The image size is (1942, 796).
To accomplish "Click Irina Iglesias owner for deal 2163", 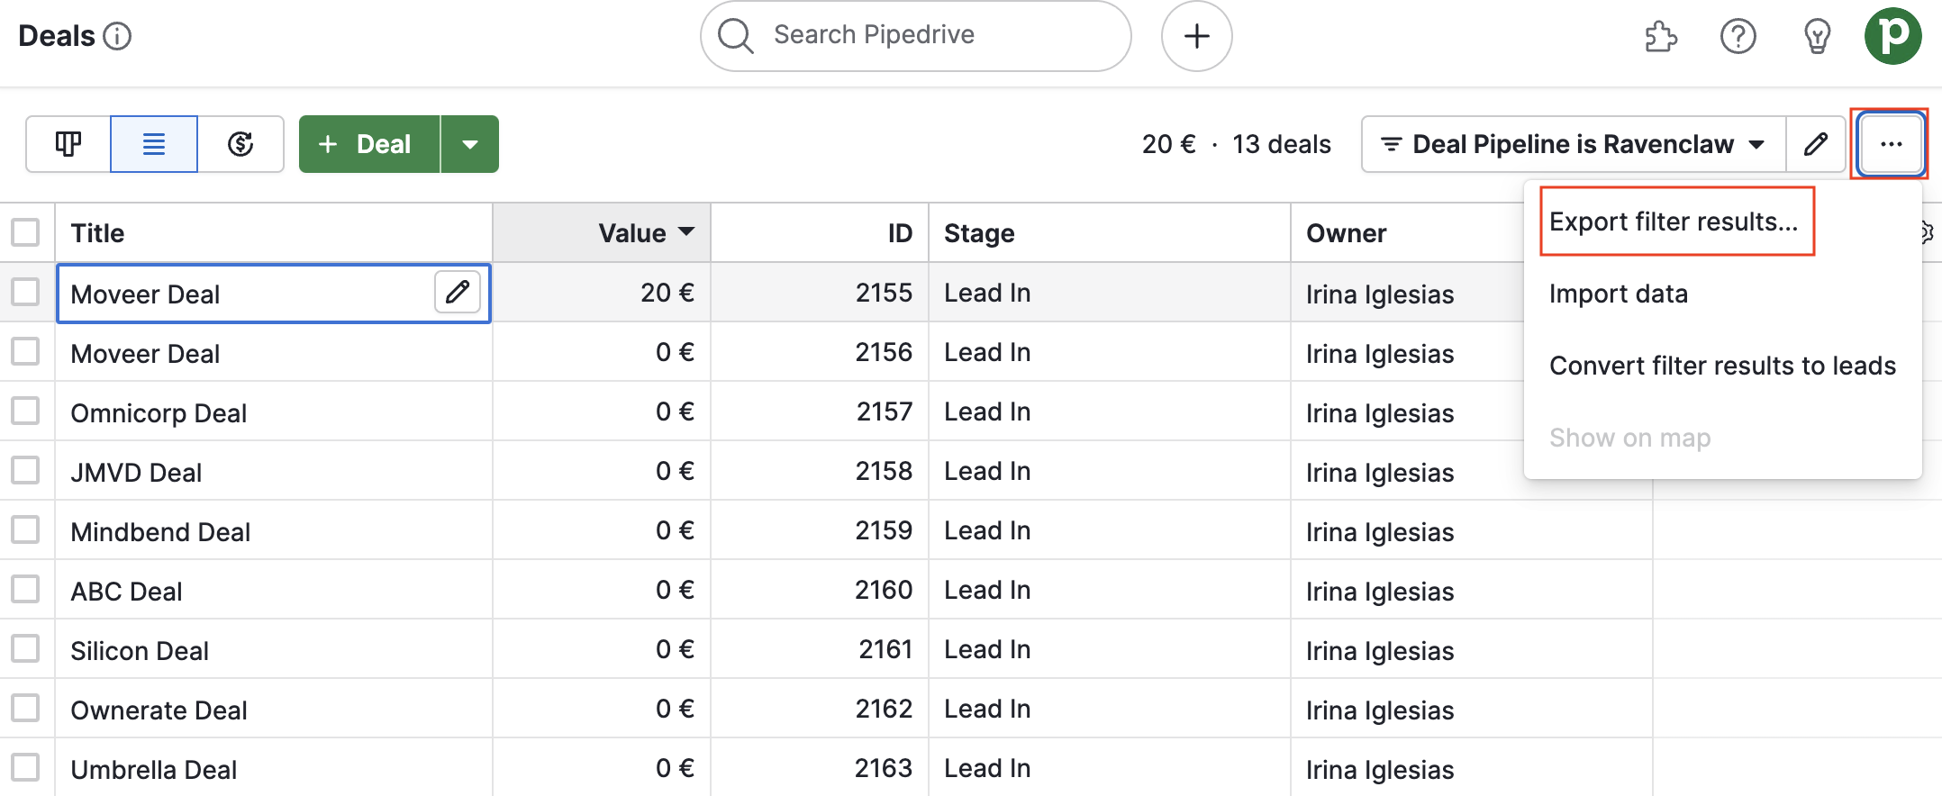I will pyautogui.click(x=1380, y=770).
